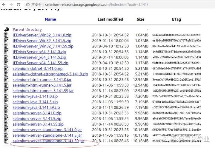The width and height of the screenshot is (215, 148).
Task: Download selenium-server-3.141.5.zip
Action: coord(37,119)
